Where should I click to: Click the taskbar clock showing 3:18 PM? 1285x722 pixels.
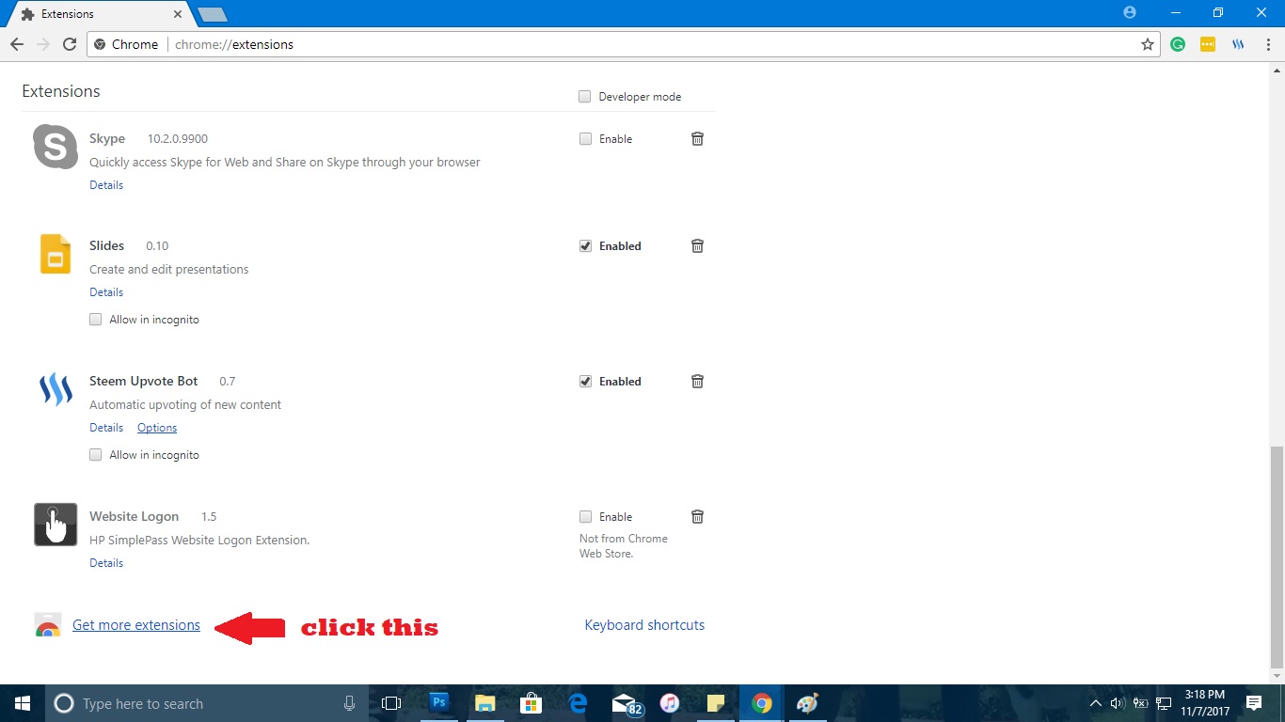click(x=1204, y=703)
